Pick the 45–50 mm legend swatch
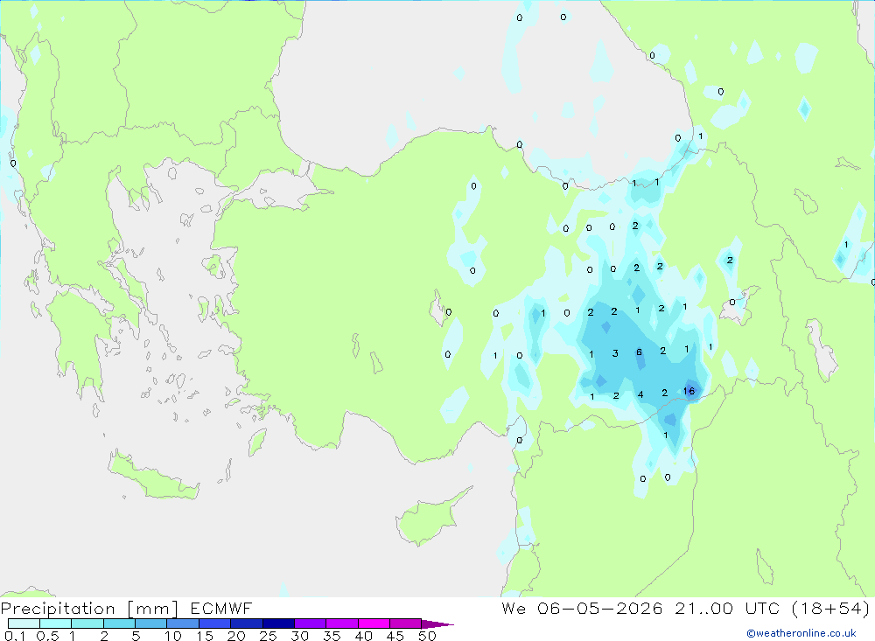This screenshot has width=875, height=641. point(406,624)
